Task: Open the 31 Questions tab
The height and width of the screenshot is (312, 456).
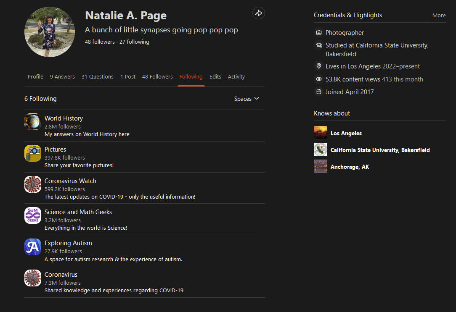Action: pos(98,77)
